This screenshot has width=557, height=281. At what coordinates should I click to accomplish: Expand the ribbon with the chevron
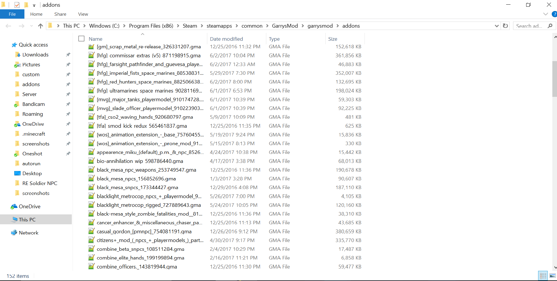click(545, 14)
